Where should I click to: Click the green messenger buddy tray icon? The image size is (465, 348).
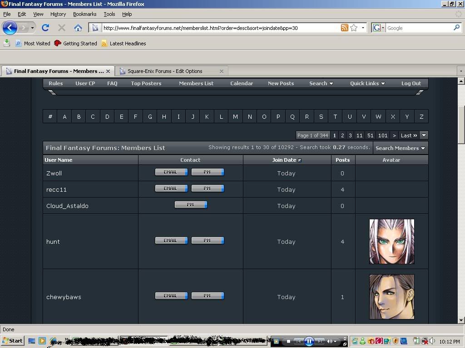tap(362, 341)
